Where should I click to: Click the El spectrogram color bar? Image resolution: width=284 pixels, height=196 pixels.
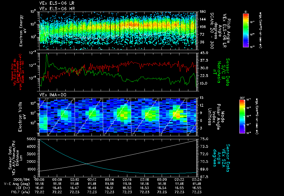(x=246, y=30)
